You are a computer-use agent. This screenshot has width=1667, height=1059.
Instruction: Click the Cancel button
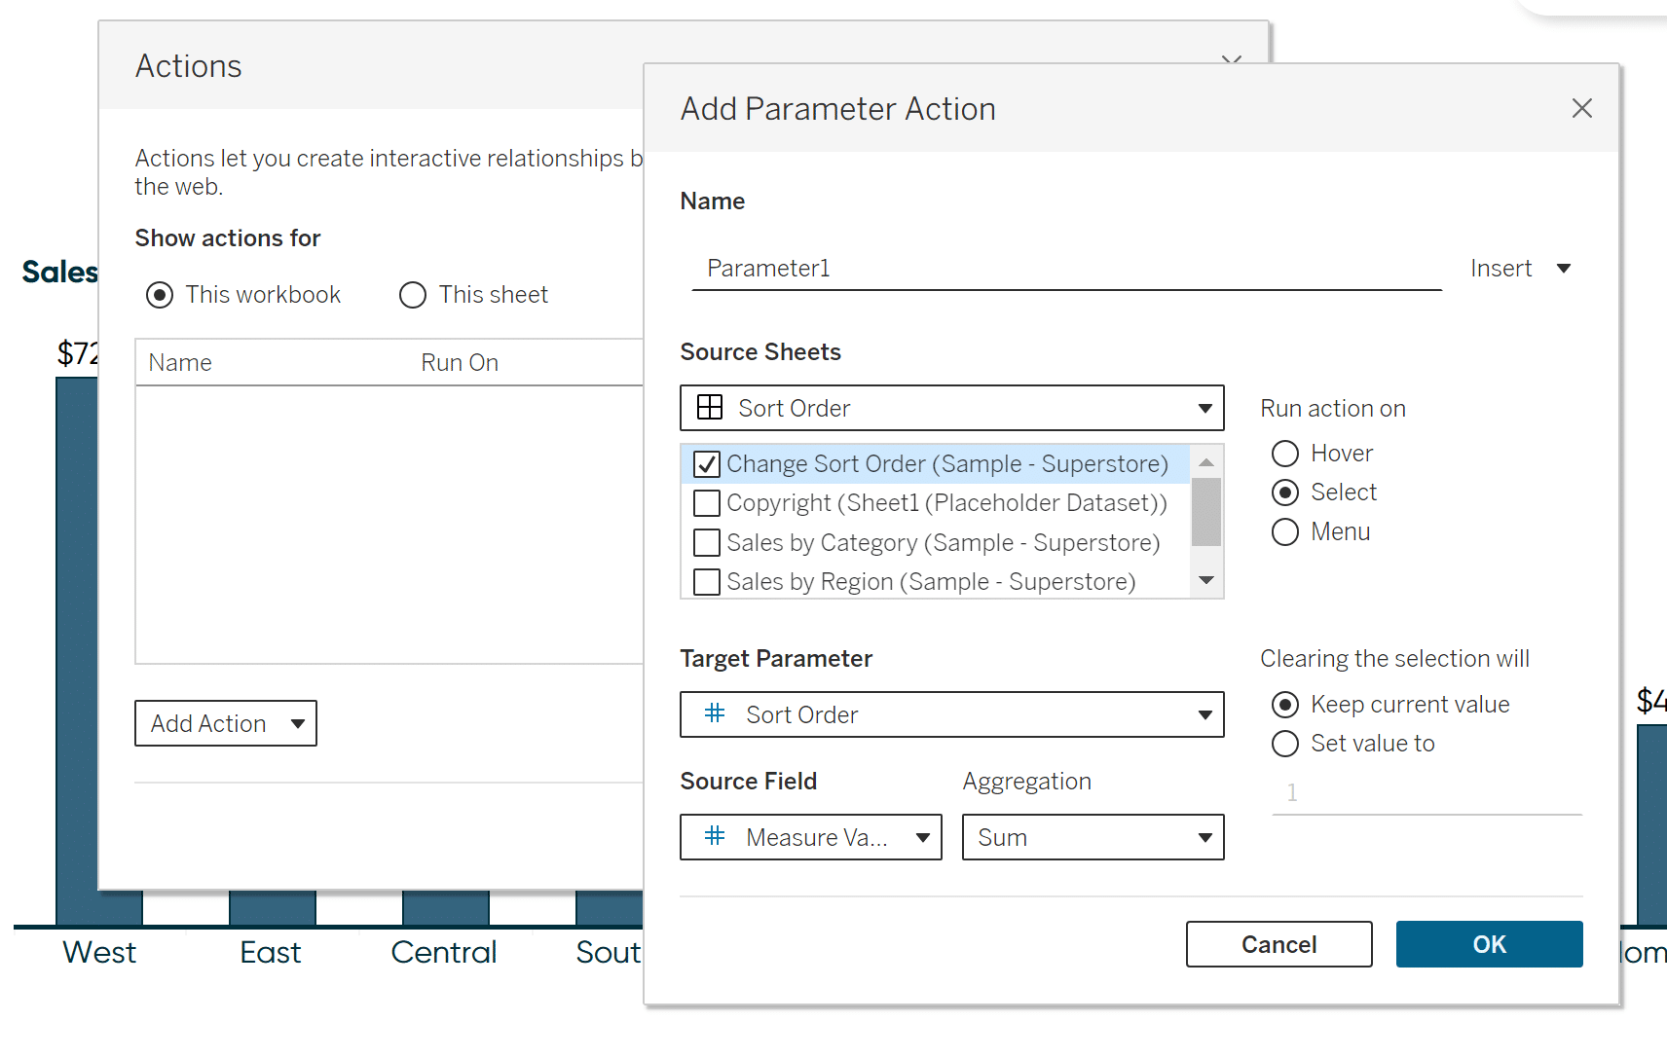point(1278,944)
